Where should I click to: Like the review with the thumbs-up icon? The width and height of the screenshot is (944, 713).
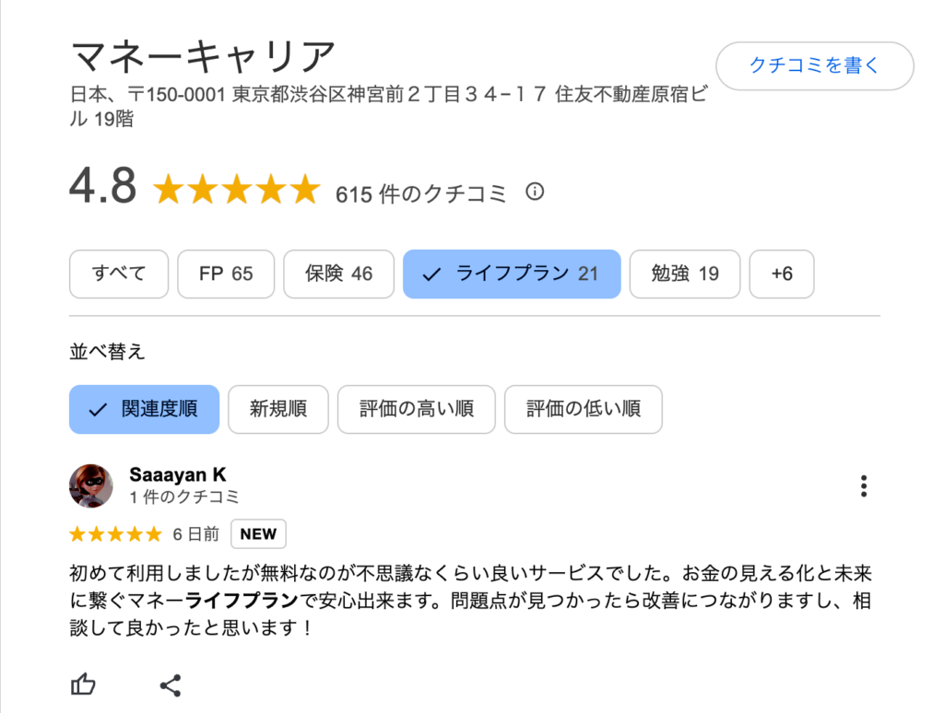point(83,684)
